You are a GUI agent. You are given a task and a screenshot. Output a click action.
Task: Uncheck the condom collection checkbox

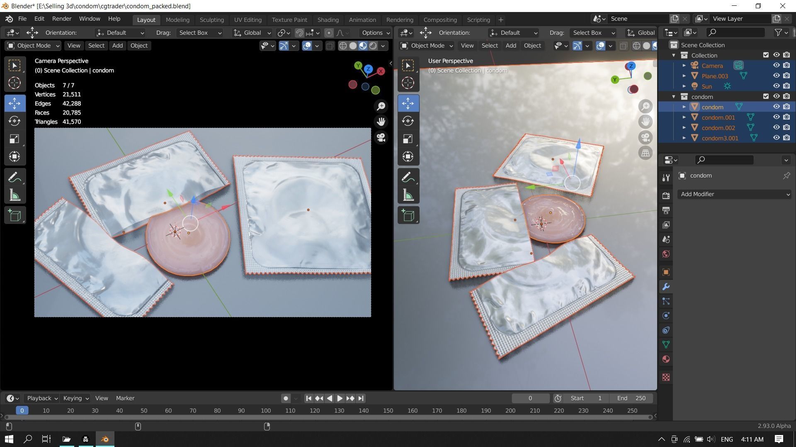click(766, 96)
